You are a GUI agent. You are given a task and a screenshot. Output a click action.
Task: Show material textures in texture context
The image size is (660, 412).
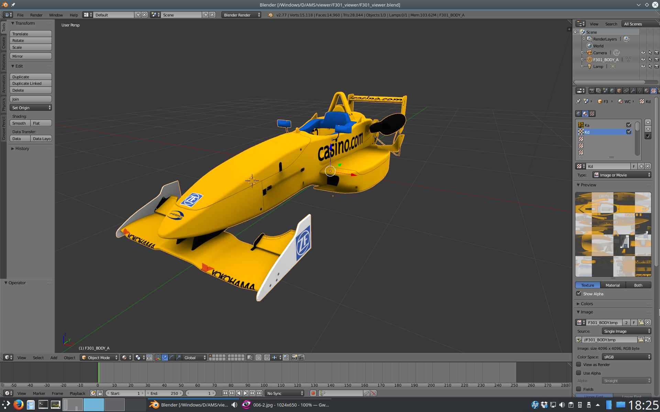[585, 114]
